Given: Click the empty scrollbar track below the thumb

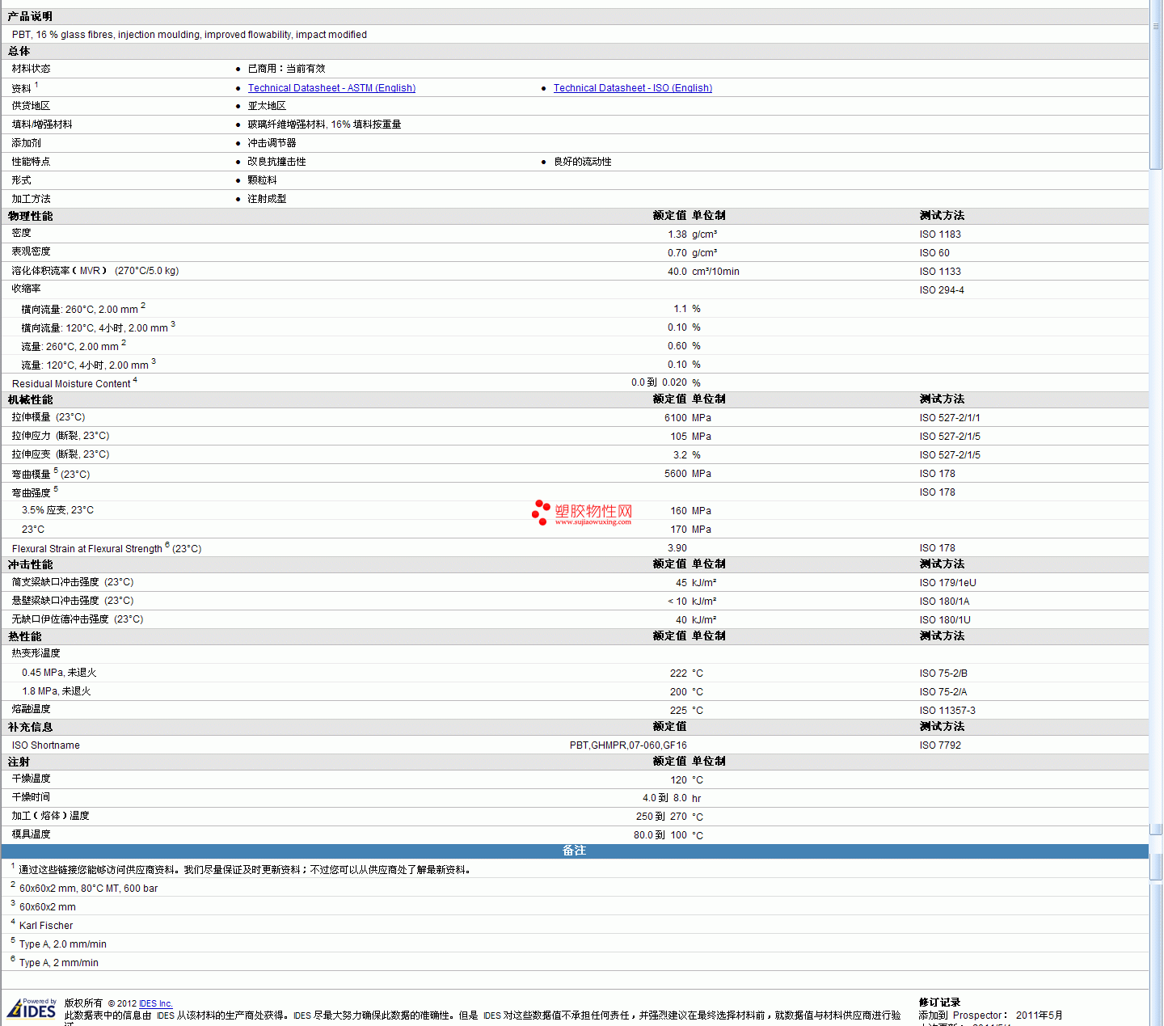Looking at the screenshot, I should click(x=1156, y=485).
